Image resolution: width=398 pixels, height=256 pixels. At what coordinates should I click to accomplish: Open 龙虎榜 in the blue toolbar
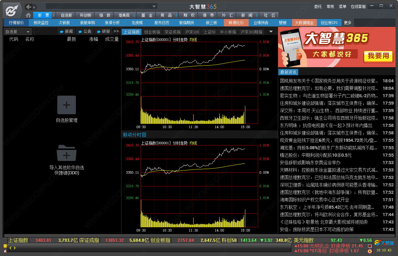coord(137,23)
